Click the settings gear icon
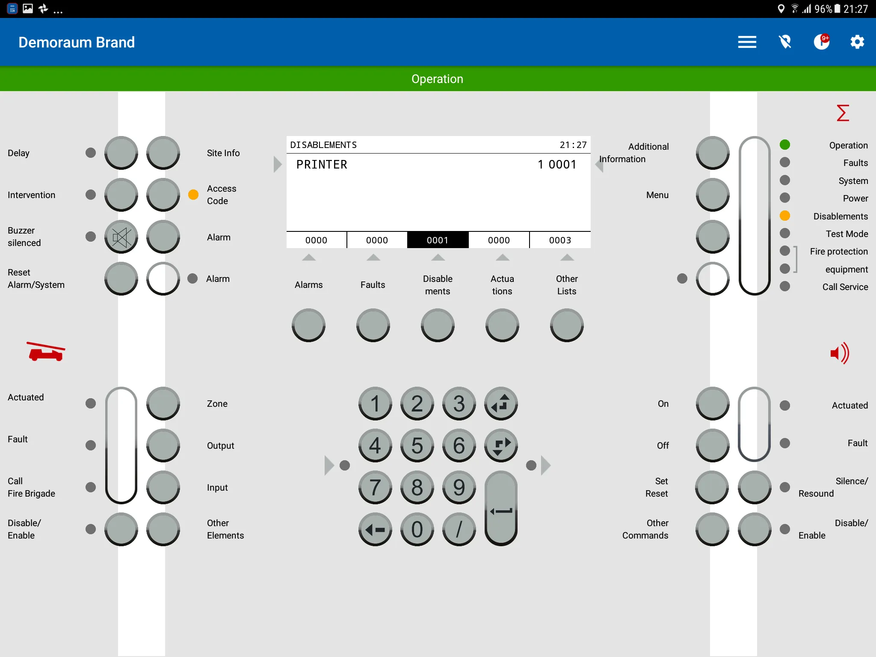Image resolution: width=876 pixels, height=657 pixels. [x=857, y=42]
